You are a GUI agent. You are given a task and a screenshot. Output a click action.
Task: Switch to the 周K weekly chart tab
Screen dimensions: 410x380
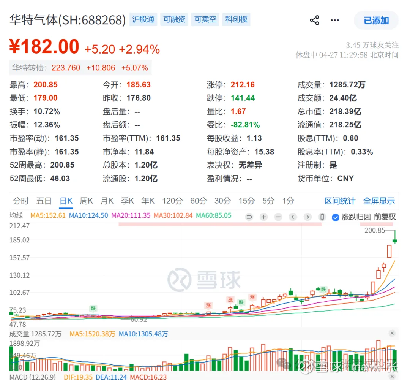(x=86, y=201)
